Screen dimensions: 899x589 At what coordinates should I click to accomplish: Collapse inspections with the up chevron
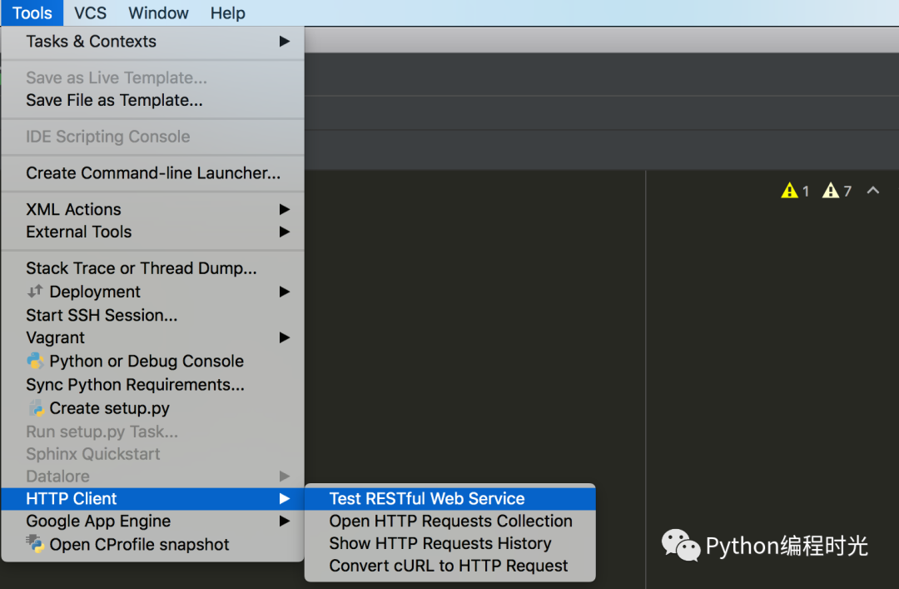[x=872, y=190]
